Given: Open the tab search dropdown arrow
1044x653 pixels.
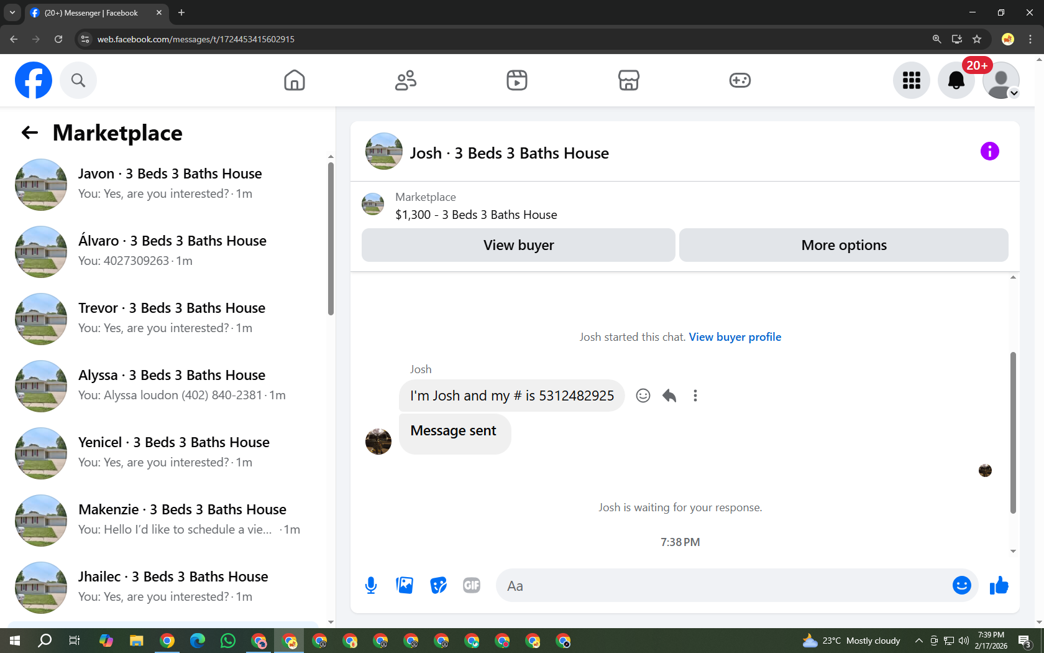Looking at the screenshot, I should pos(12,12).
